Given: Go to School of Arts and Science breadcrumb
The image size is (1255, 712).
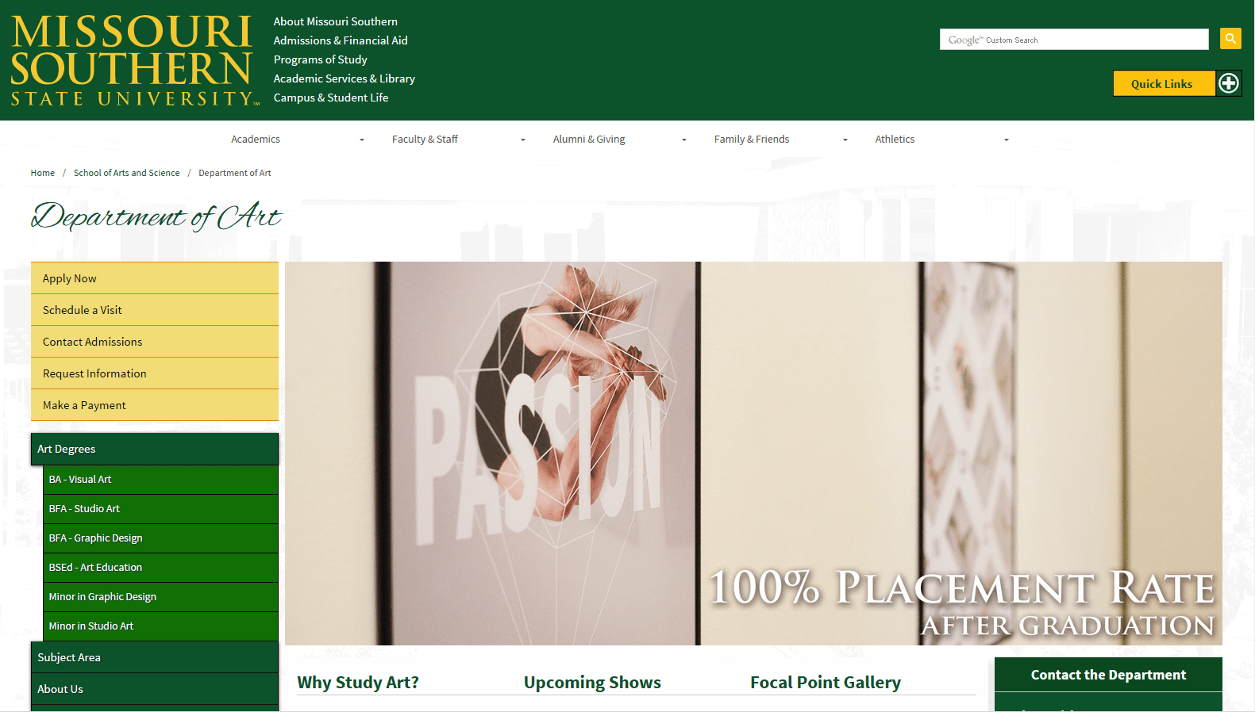Looking at the screenshot, I should coord(127,173).
